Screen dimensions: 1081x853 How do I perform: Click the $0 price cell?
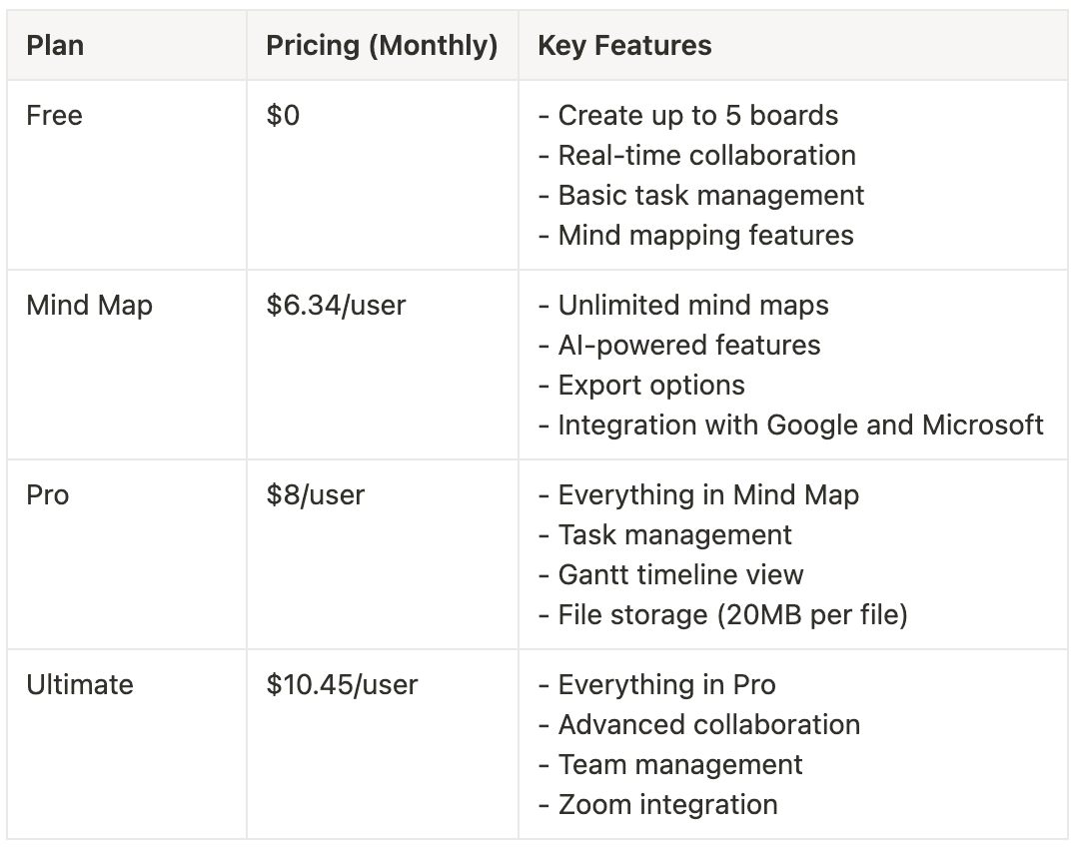[x=382, y=175]
